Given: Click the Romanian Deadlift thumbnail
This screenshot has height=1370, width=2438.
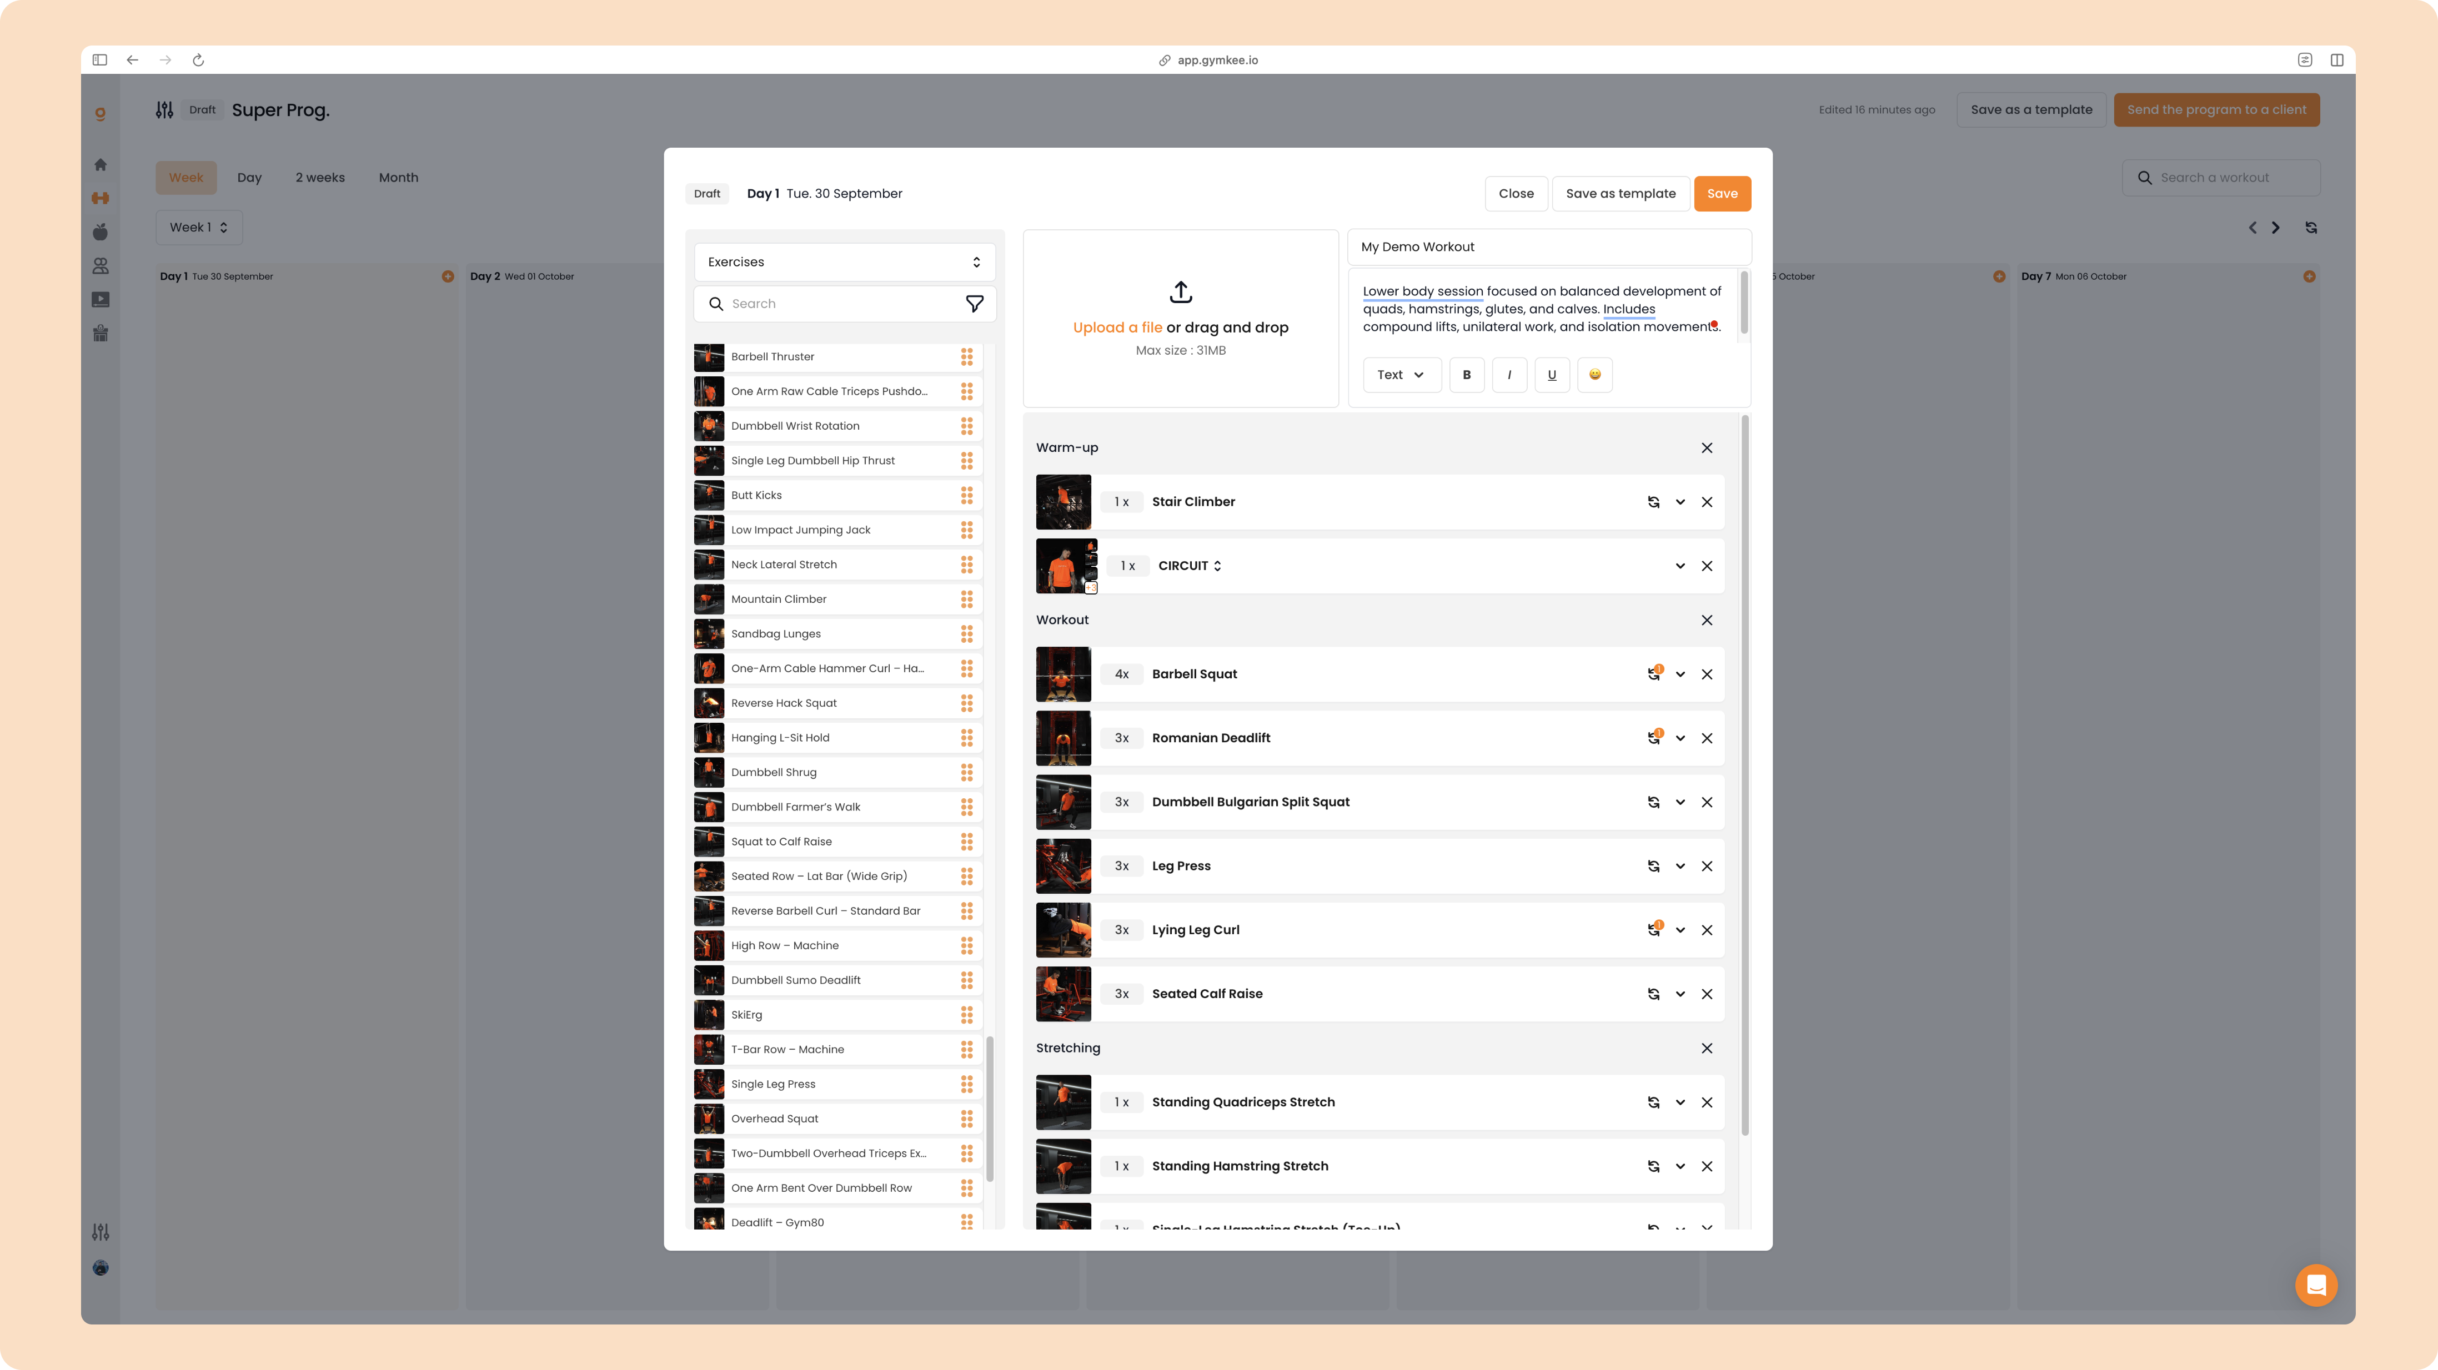Looking at the screenshot, I should [x=1063, y=738].
